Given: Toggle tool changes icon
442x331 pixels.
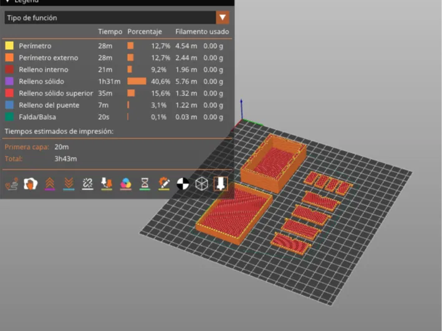Looking at the screenshot, I should pyautogui.click(x=107, y=184).
